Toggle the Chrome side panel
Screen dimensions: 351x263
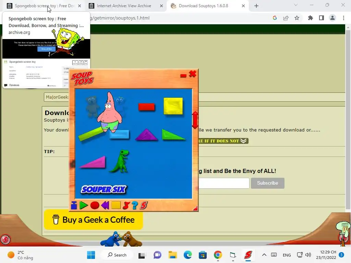(x=322, y=18)
